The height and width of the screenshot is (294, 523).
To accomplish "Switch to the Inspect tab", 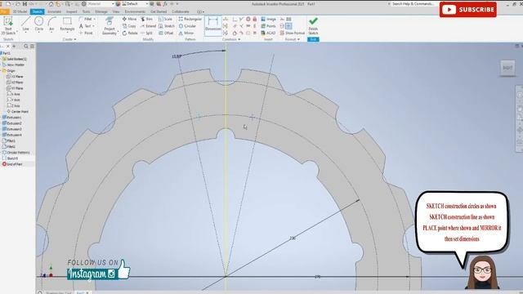I will tap(71, 11).
